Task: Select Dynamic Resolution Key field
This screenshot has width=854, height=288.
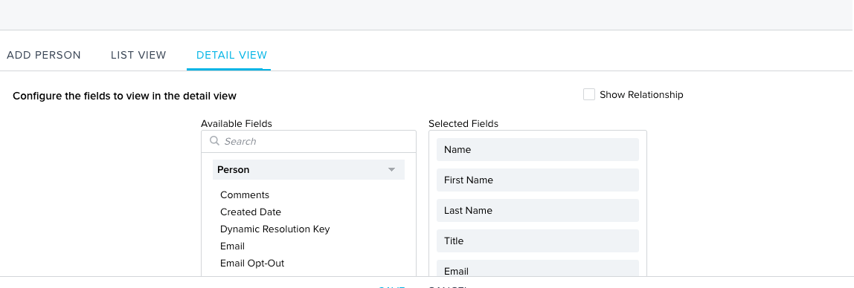Action: pos(275,229)
